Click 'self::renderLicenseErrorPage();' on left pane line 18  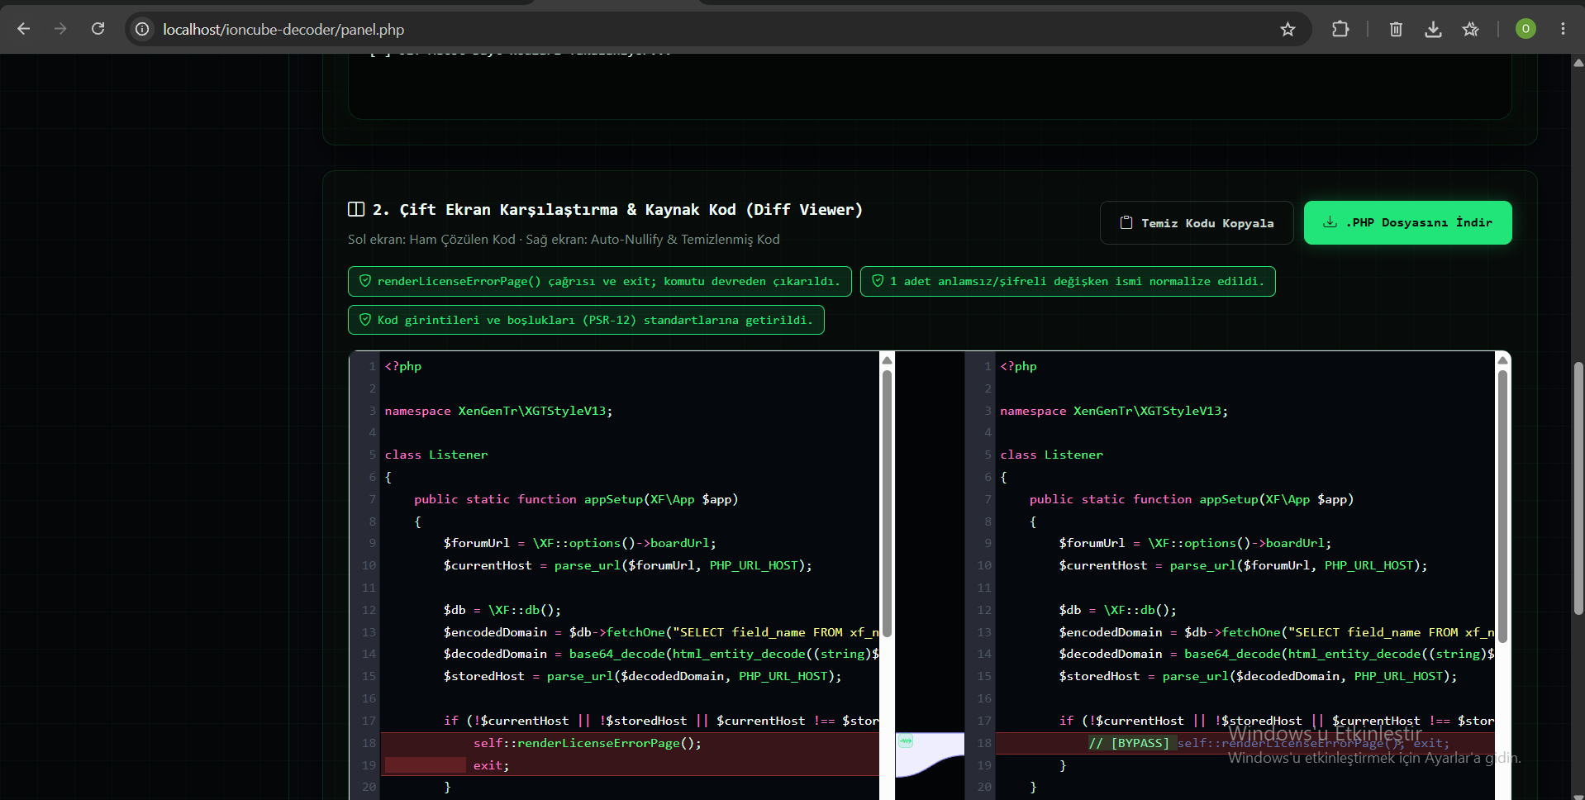[x=588, y=743]
